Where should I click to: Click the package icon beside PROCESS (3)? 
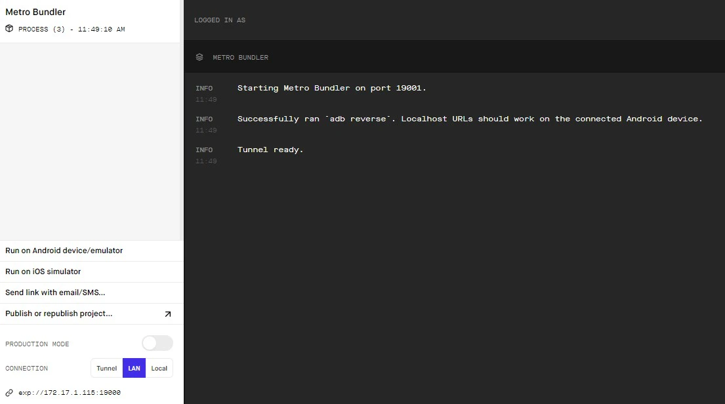pyautogui.click(x=9, y=29)
